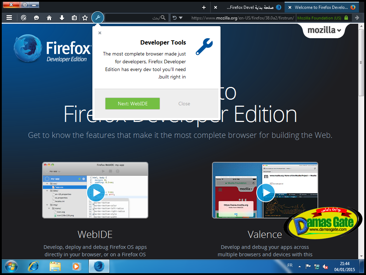Click the page scrollbar up arrow

361,26
